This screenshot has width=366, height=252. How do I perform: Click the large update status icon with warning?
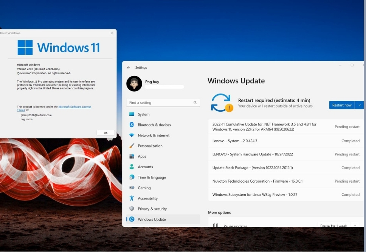tap(222, 103)
